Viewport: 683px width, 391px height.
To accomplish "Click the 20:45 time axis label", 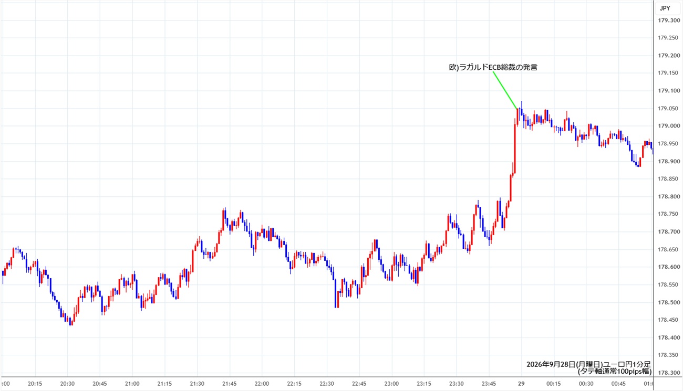I will [100, 384].
